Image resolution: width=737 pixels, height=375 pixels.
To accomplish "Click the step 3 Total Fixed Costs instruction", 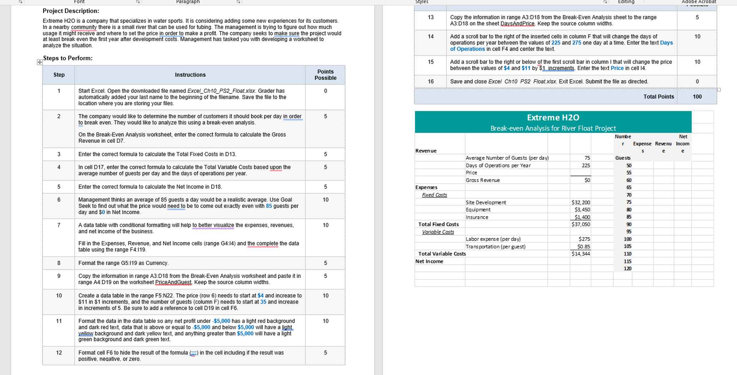I will (157, 154).
